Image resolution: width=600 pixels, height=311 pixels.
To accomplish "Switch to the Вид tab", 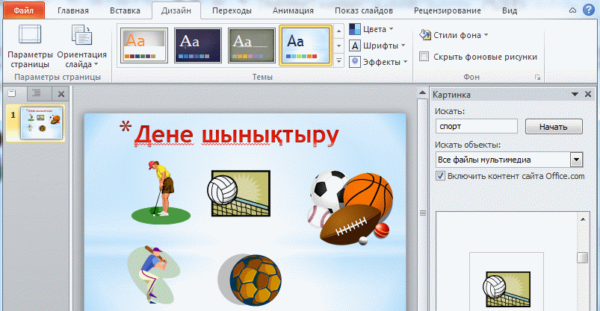I will 510,10.
